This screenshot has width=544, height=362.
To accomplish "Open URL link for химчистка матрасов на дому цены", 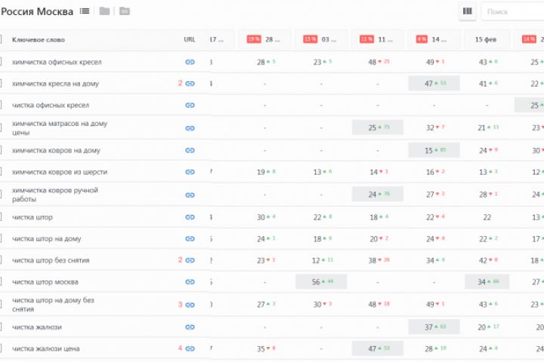I will tap(190, 128).
